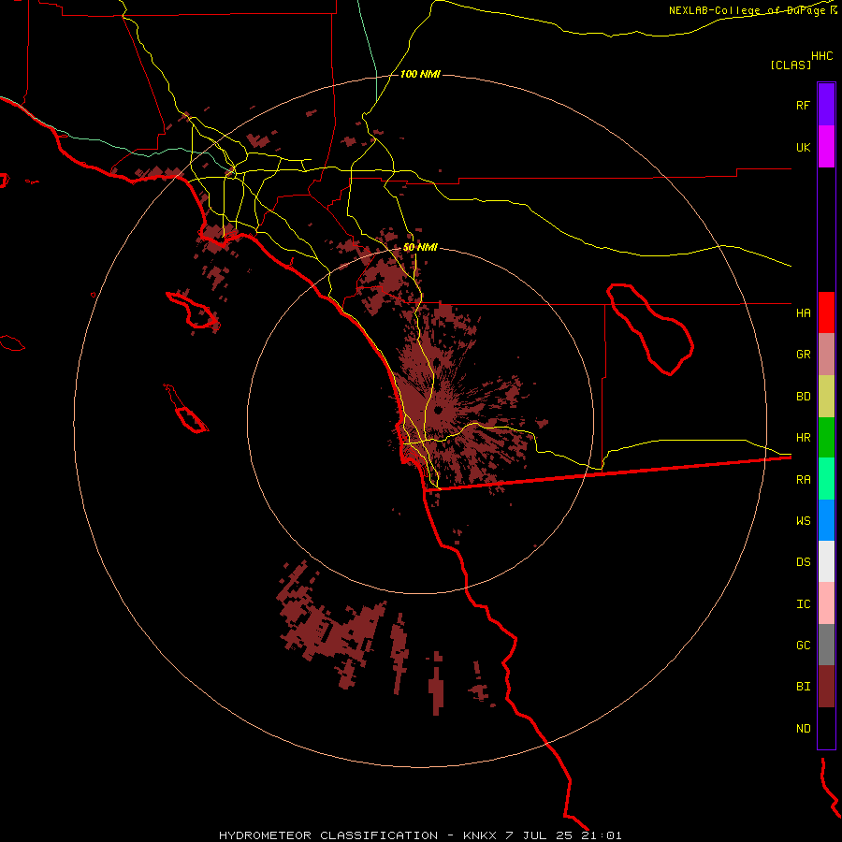Pick the yellow BD legend swatch

[x=826, y=397]
